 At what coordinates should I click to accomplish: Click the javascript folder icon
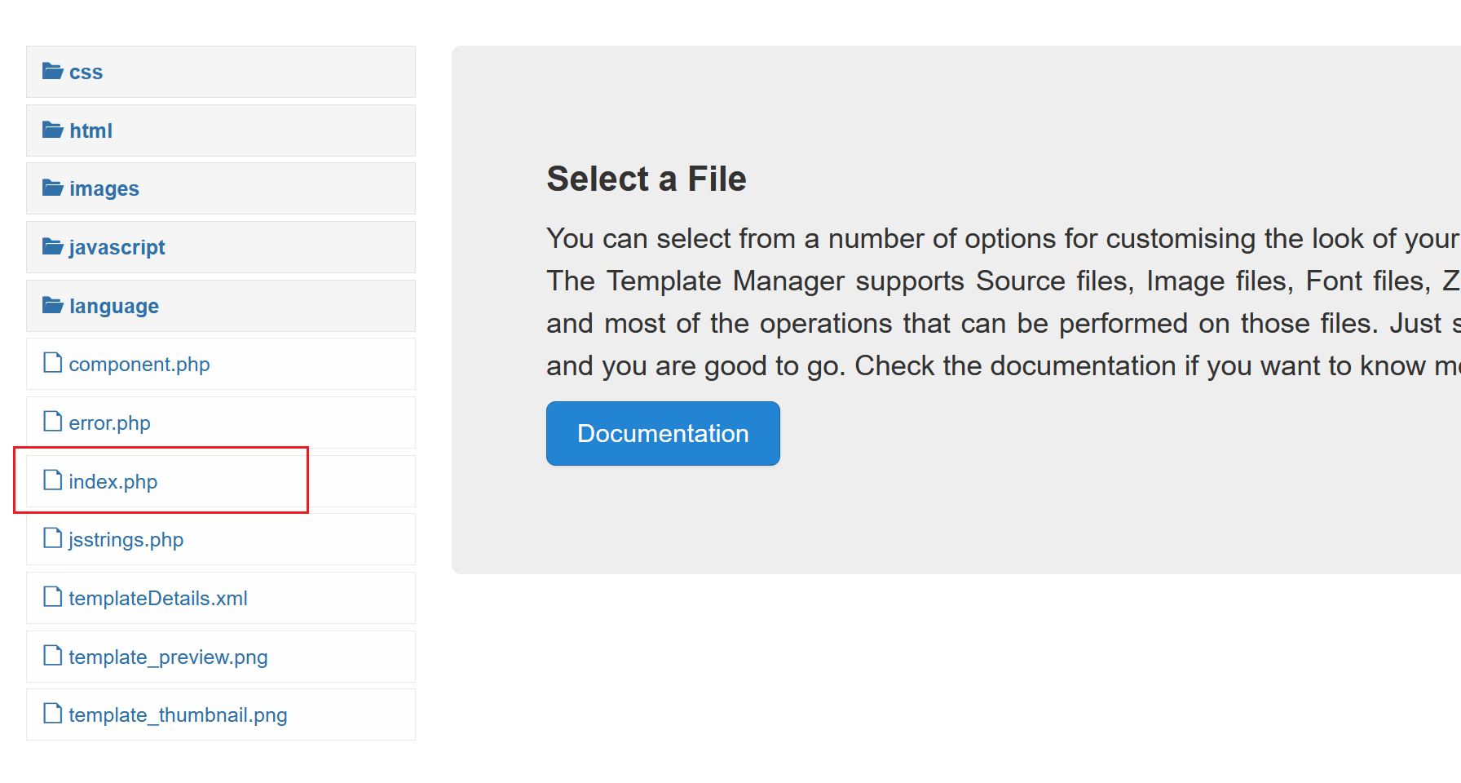point(53,246)
